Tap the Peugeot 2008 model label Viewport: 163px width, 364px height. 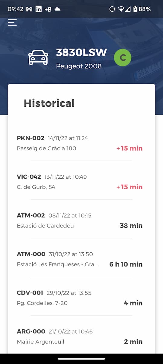tap(79, 66)
